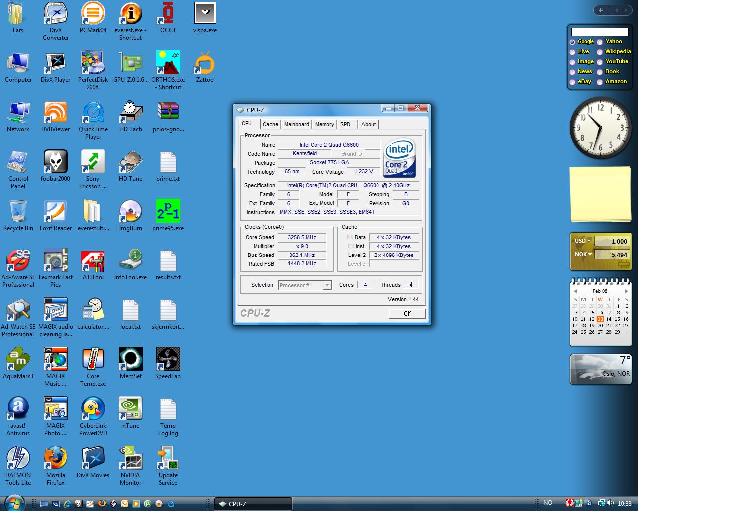Launch the OCCT desktop shortcut
The image size is (754, 511).
coord(168,14)
